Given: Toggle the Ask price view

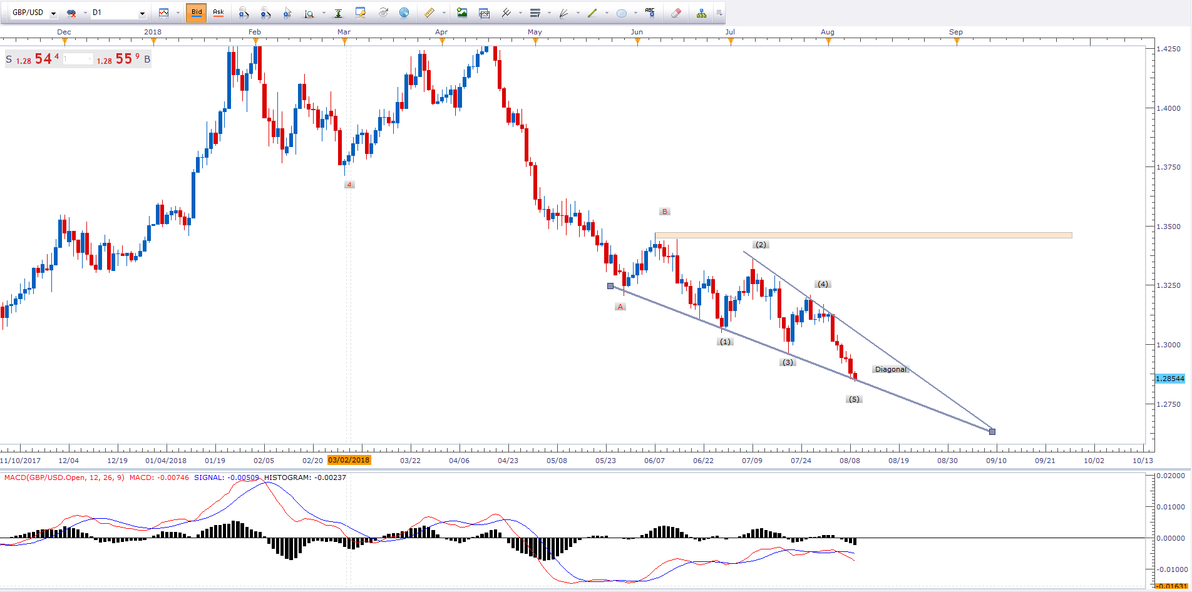Looking at the screenshot, I should pyautogui.click(x=218, y=13).
